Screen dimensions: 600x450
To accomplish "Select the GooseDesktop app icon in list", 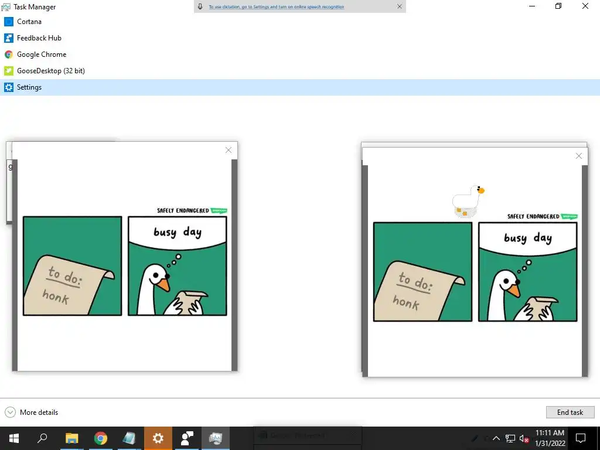I will (x=8, y=71).
